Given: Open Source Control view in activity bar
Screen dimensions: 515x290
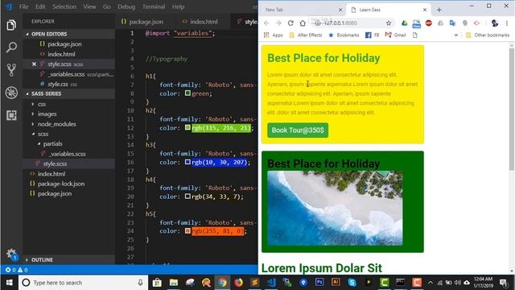Looking at the screenshot, I should tap(11, 70).
